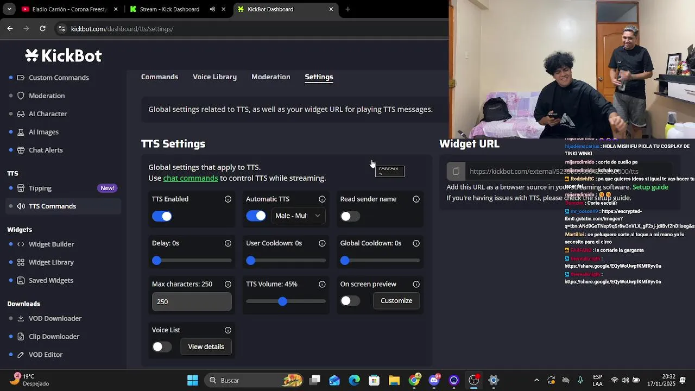Image resolution: width=695 pixels, height=391 pixels.
Task: Open the VOD Editor
Action: 46,355
